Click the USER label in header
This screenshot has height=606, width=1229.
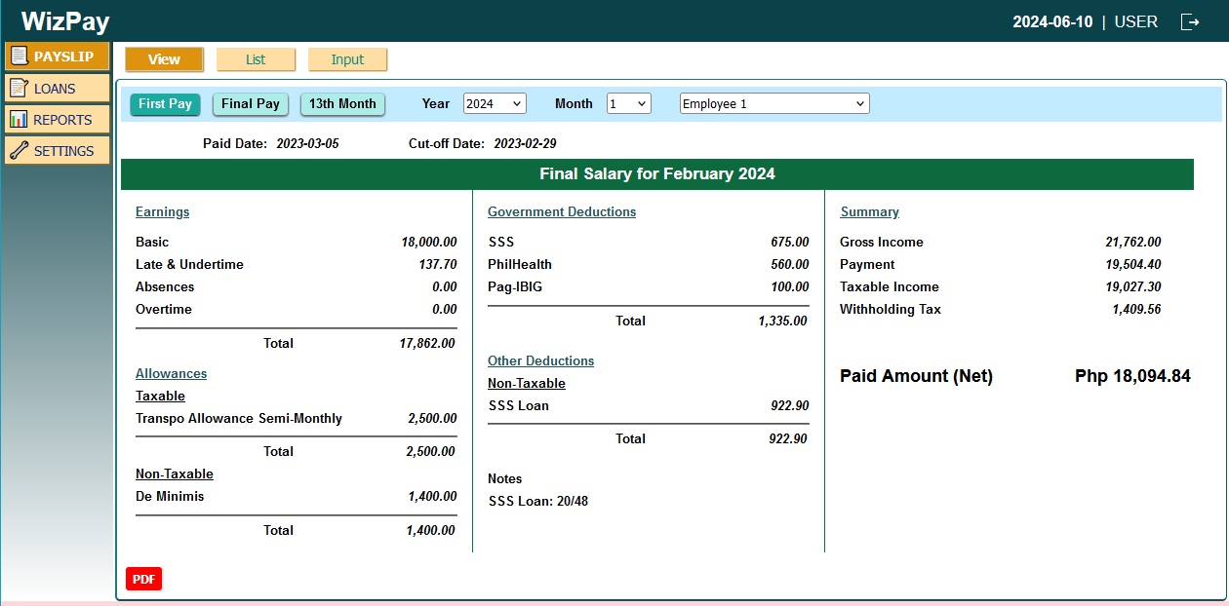[1135, 21]
